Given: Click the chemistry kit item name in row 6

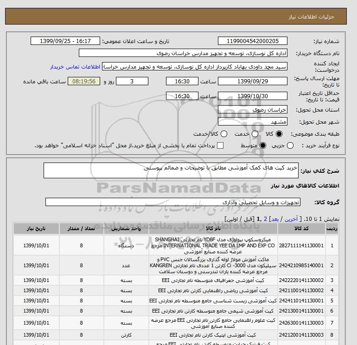Looking at the screenshot, I should point(213,311).
